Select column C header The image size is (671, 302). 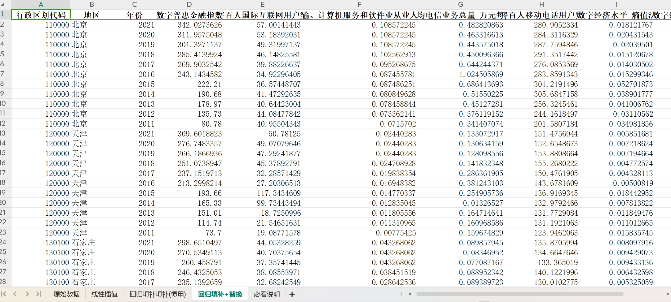(x=134, y=5)
